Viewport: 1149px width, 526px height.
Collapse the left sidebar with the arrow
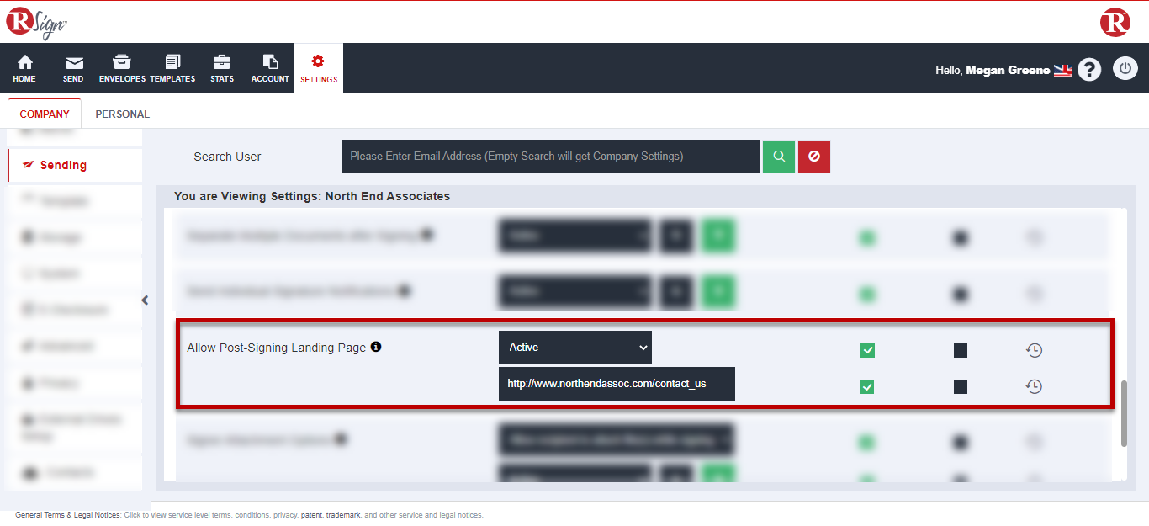pos(146,300)
